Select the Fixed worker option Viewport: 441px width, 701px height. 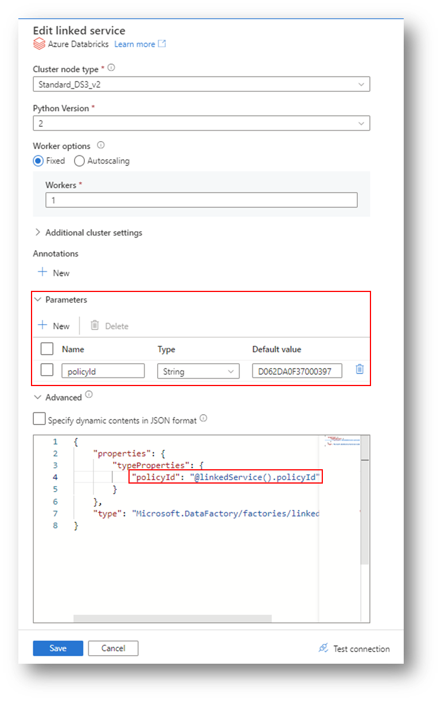[x=38, y=161]
